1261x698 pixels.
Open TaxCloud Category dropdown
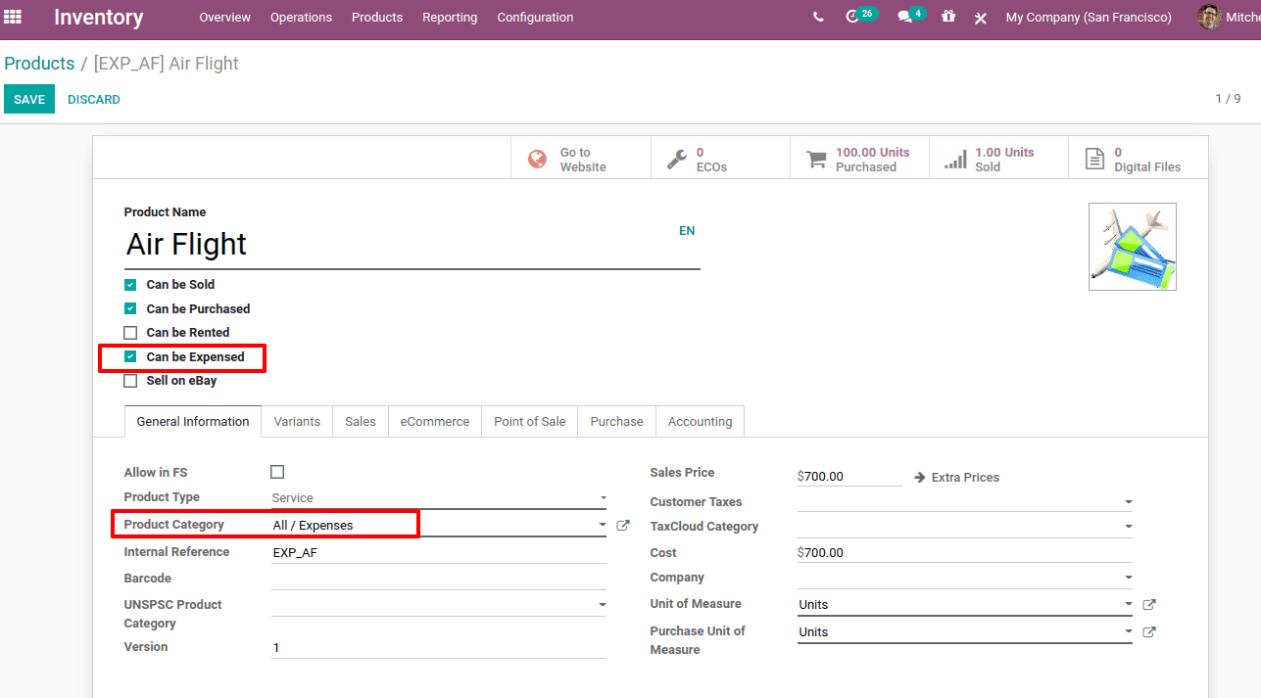point(965,527)
